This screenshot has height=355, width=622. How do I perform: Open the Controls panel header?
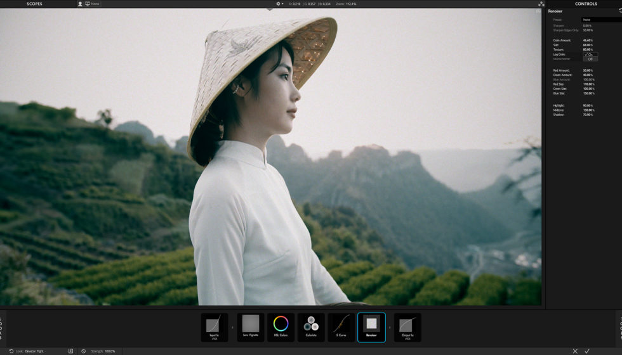pyautogui.click(x=585, y=4)
